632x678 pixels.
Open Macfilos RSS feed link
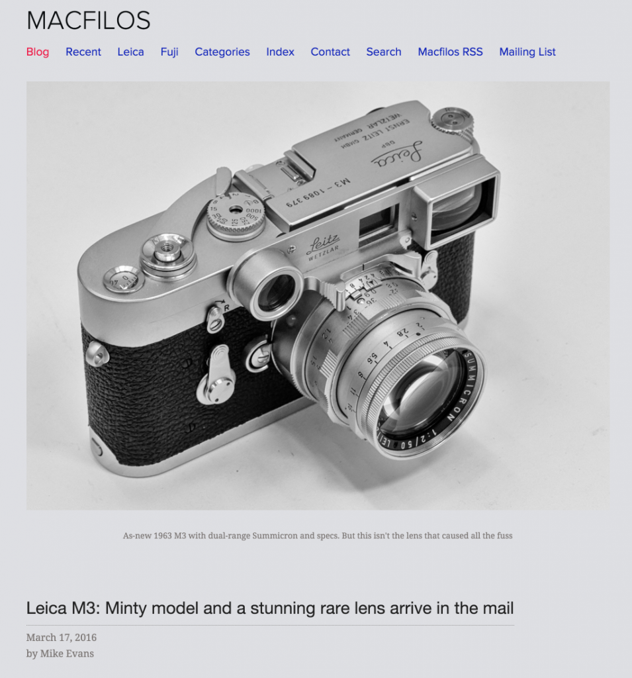(450, 52)
